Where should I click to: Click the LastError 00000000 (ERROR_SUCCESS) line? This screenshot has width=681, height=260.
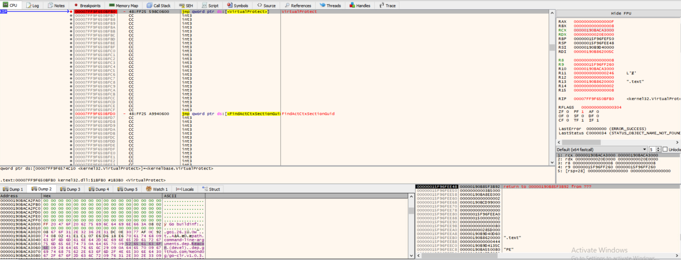click(x=602, y=129)
